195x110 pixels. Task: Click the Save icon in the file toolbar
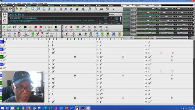click(x=33, y=9)
